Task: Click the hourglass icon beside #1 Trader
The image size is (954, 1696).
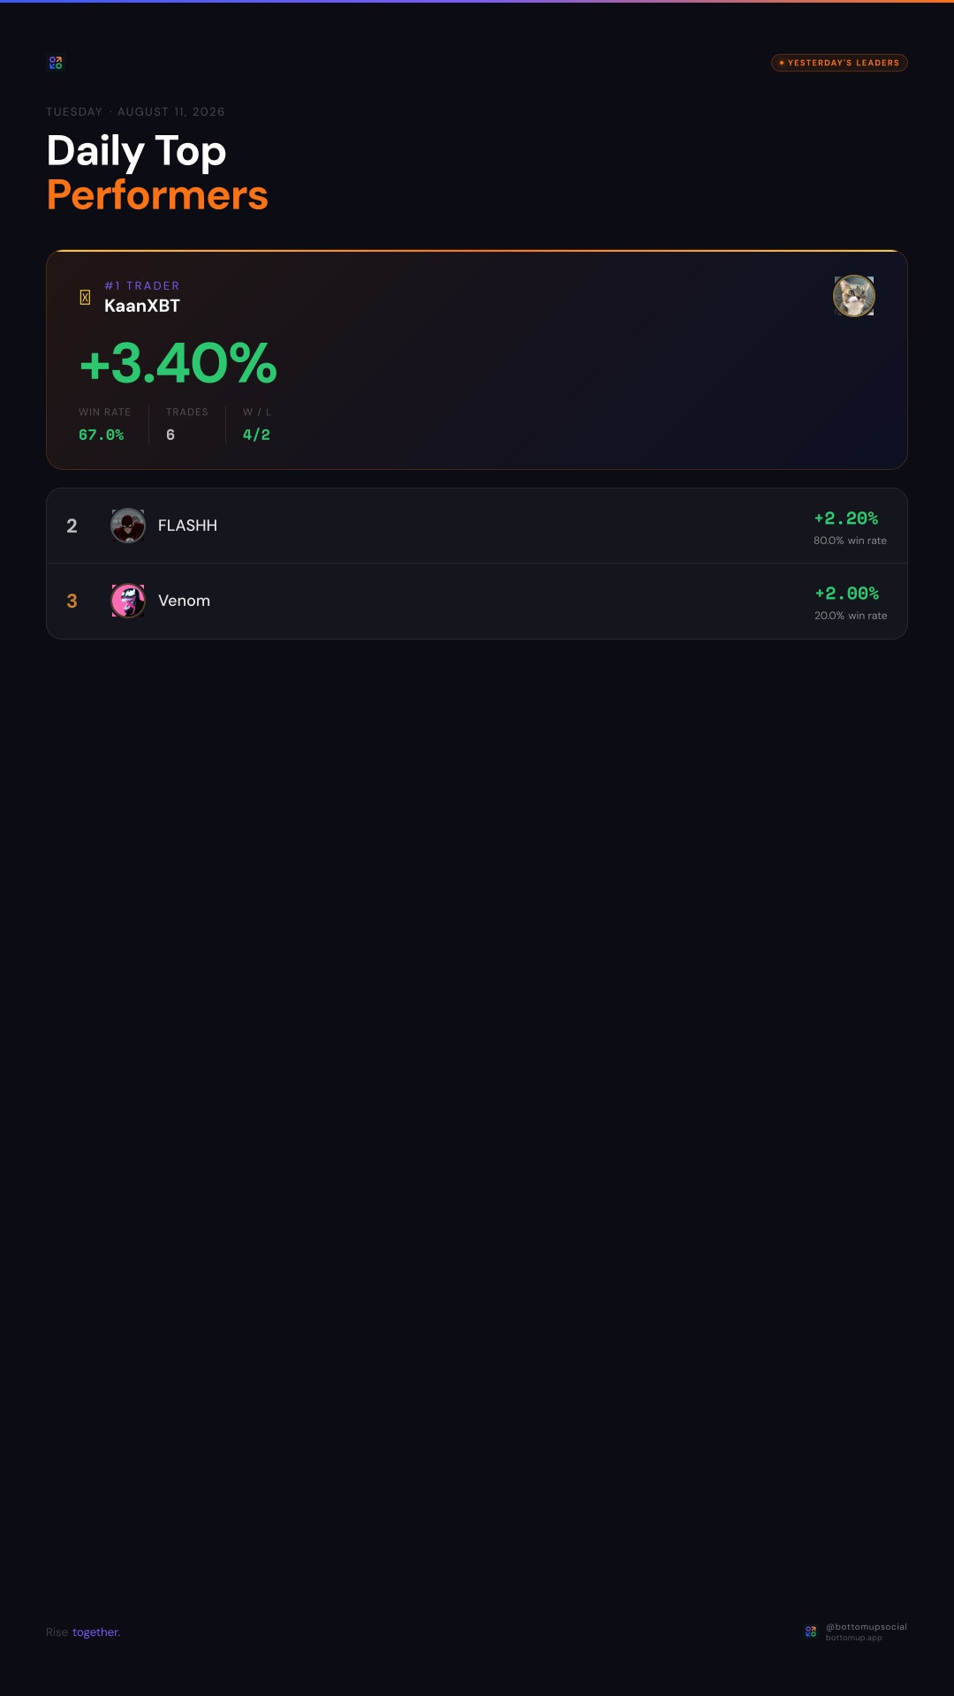Action: click(85, 298)
